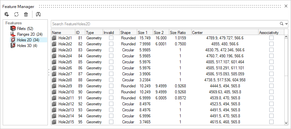Screen dimensions: 291x129
Task: Click the trash delete icon
Action: (x=26, y=14)
